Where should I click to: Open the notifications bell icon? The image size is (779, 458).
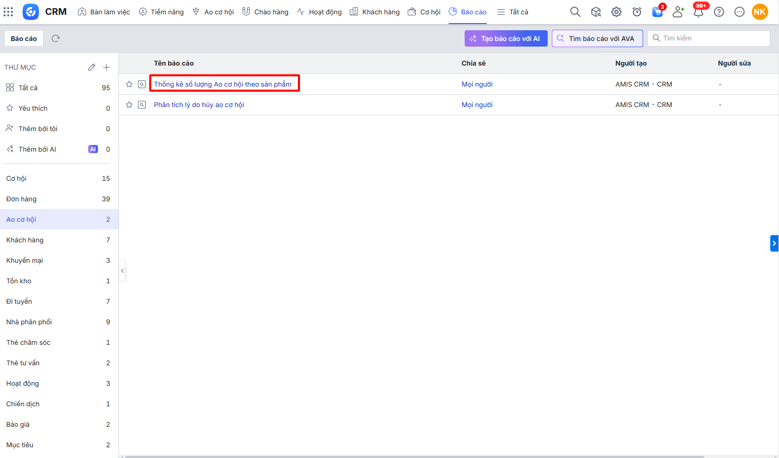(x=698, y=12)
